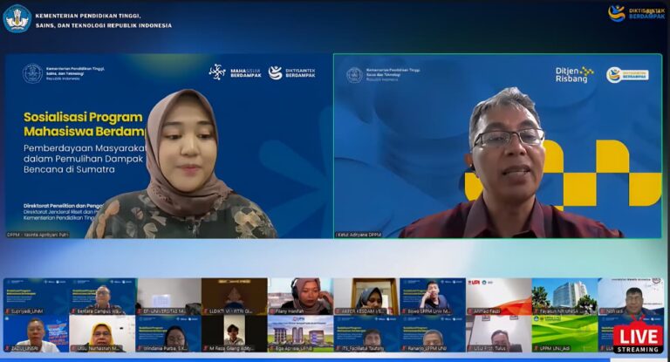Click muted mic icon beside Ahmad Fauzi

click(x=471, y=311)
